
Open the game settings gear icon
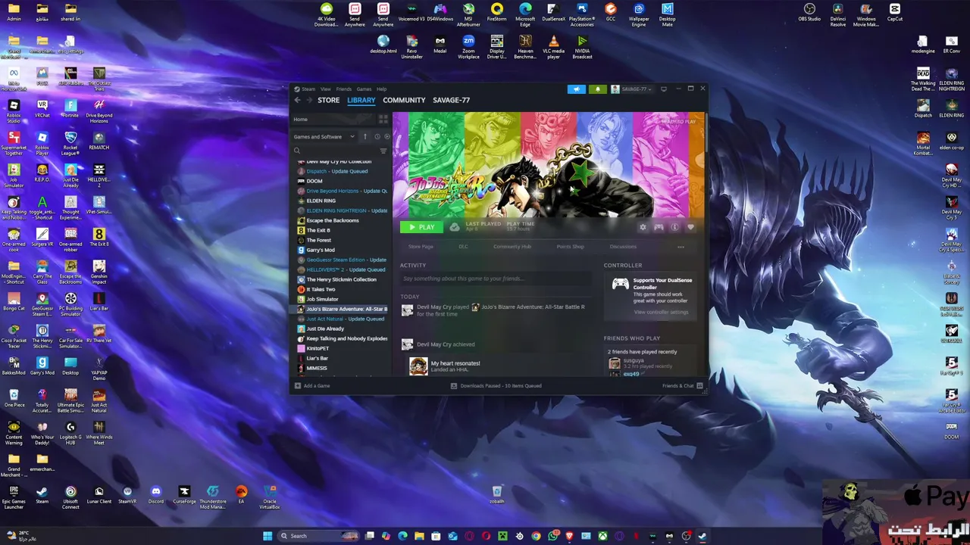(x=643, y=227)
